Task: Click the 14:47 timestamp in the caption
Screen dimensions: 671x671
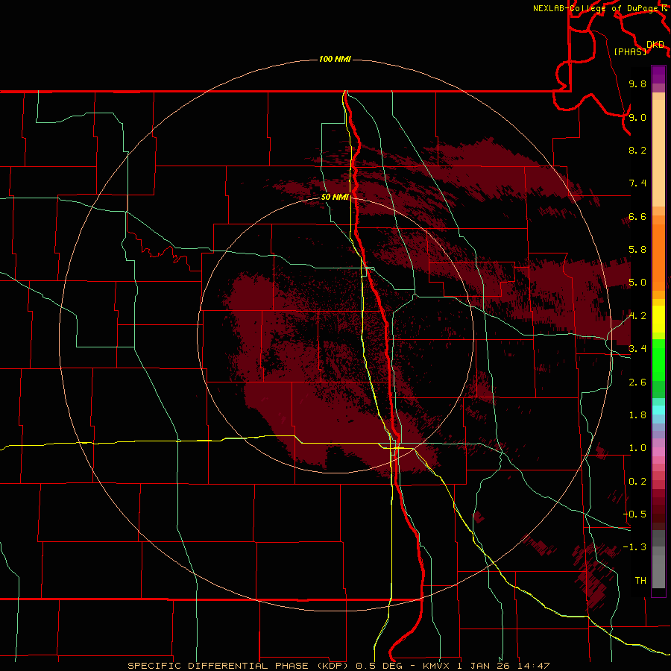Action: click(534, 666)
